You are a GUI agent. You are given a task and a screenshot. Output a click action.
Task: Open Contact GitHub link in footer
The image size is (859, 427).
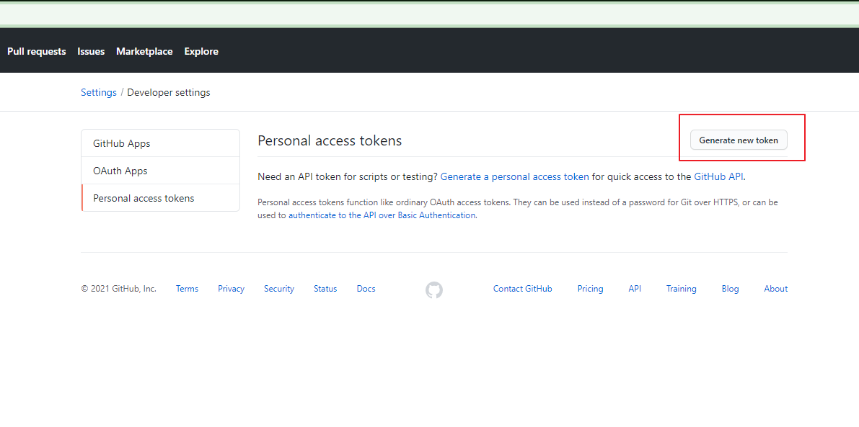coord(523,289)
